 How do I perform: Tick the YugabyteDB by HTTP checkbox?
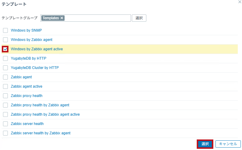(5, 58)
